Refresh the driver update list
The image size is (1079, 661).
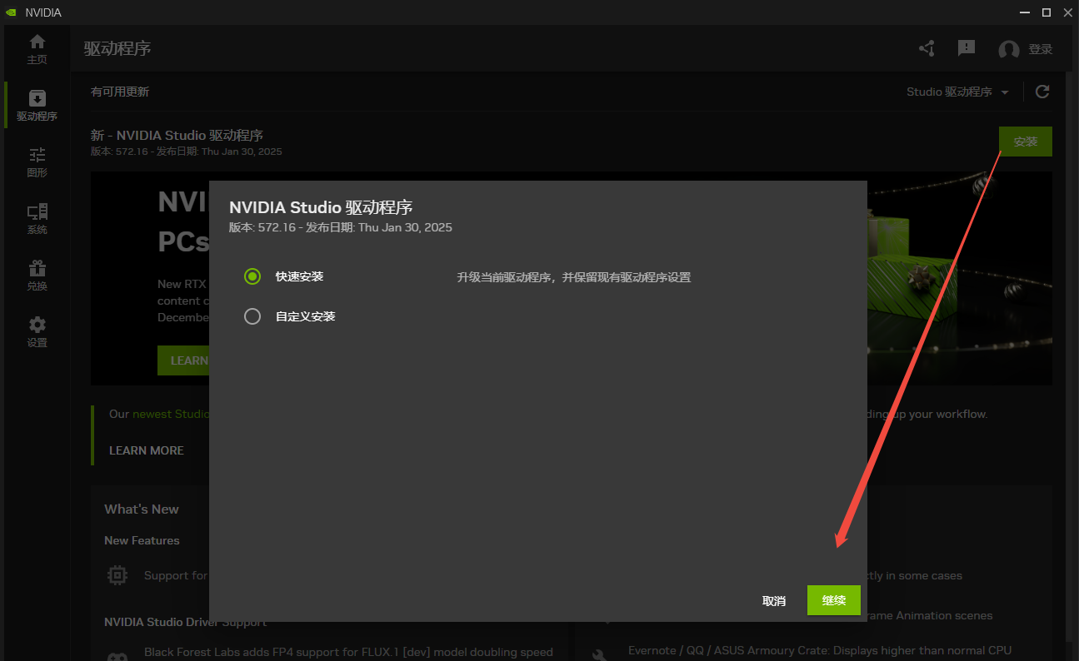point(1042,92)
